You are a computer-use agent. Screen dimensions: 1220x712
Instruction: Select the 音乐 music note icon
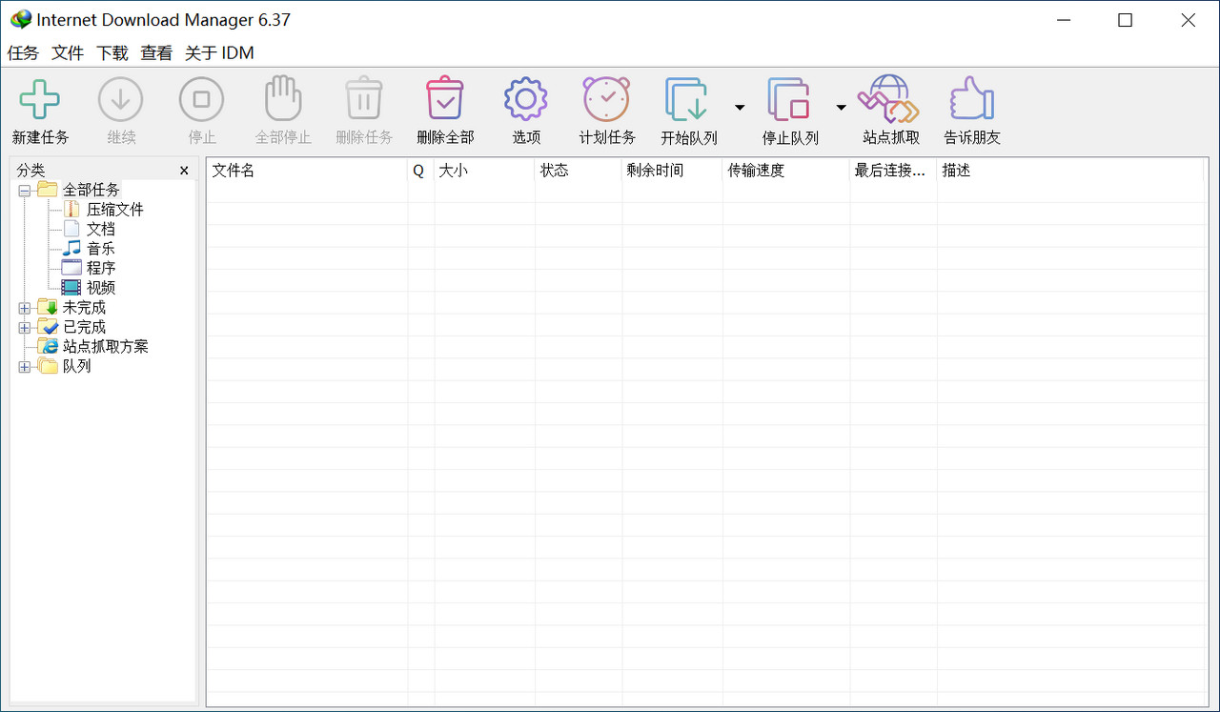[71, 248]
